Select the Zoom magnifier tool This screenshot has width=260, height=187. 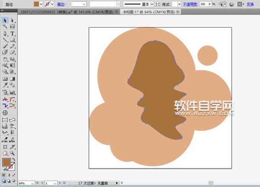[x=12, y=153]
